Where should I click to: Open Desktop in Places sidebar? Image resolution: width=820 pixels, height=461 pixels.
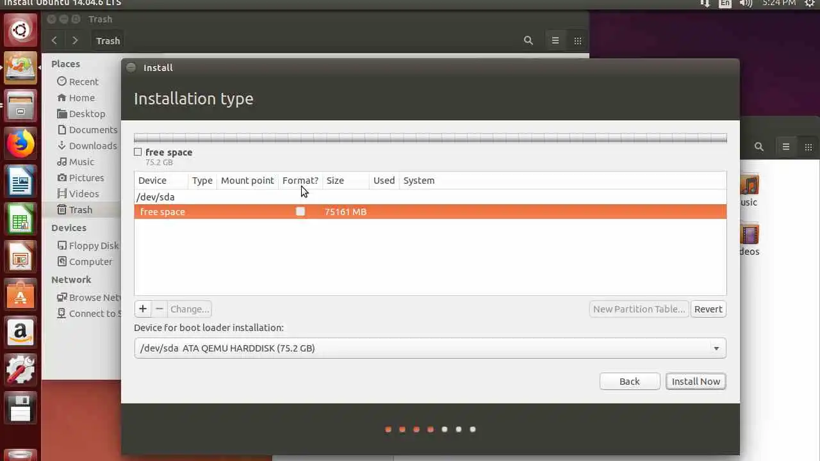pos(81,113)
